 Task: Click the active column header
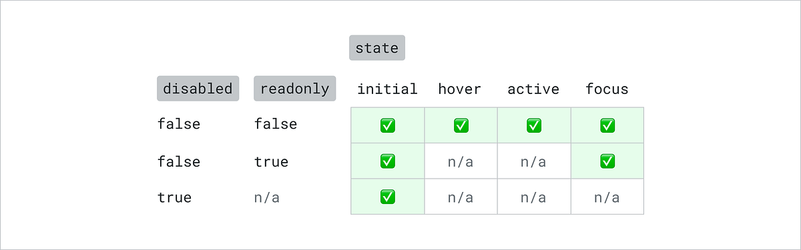(x=533, y=89)
